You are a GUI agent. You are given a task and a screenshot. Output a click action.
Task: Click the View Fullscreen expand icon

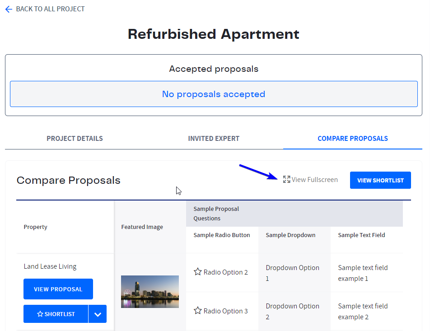click(286, 179)
